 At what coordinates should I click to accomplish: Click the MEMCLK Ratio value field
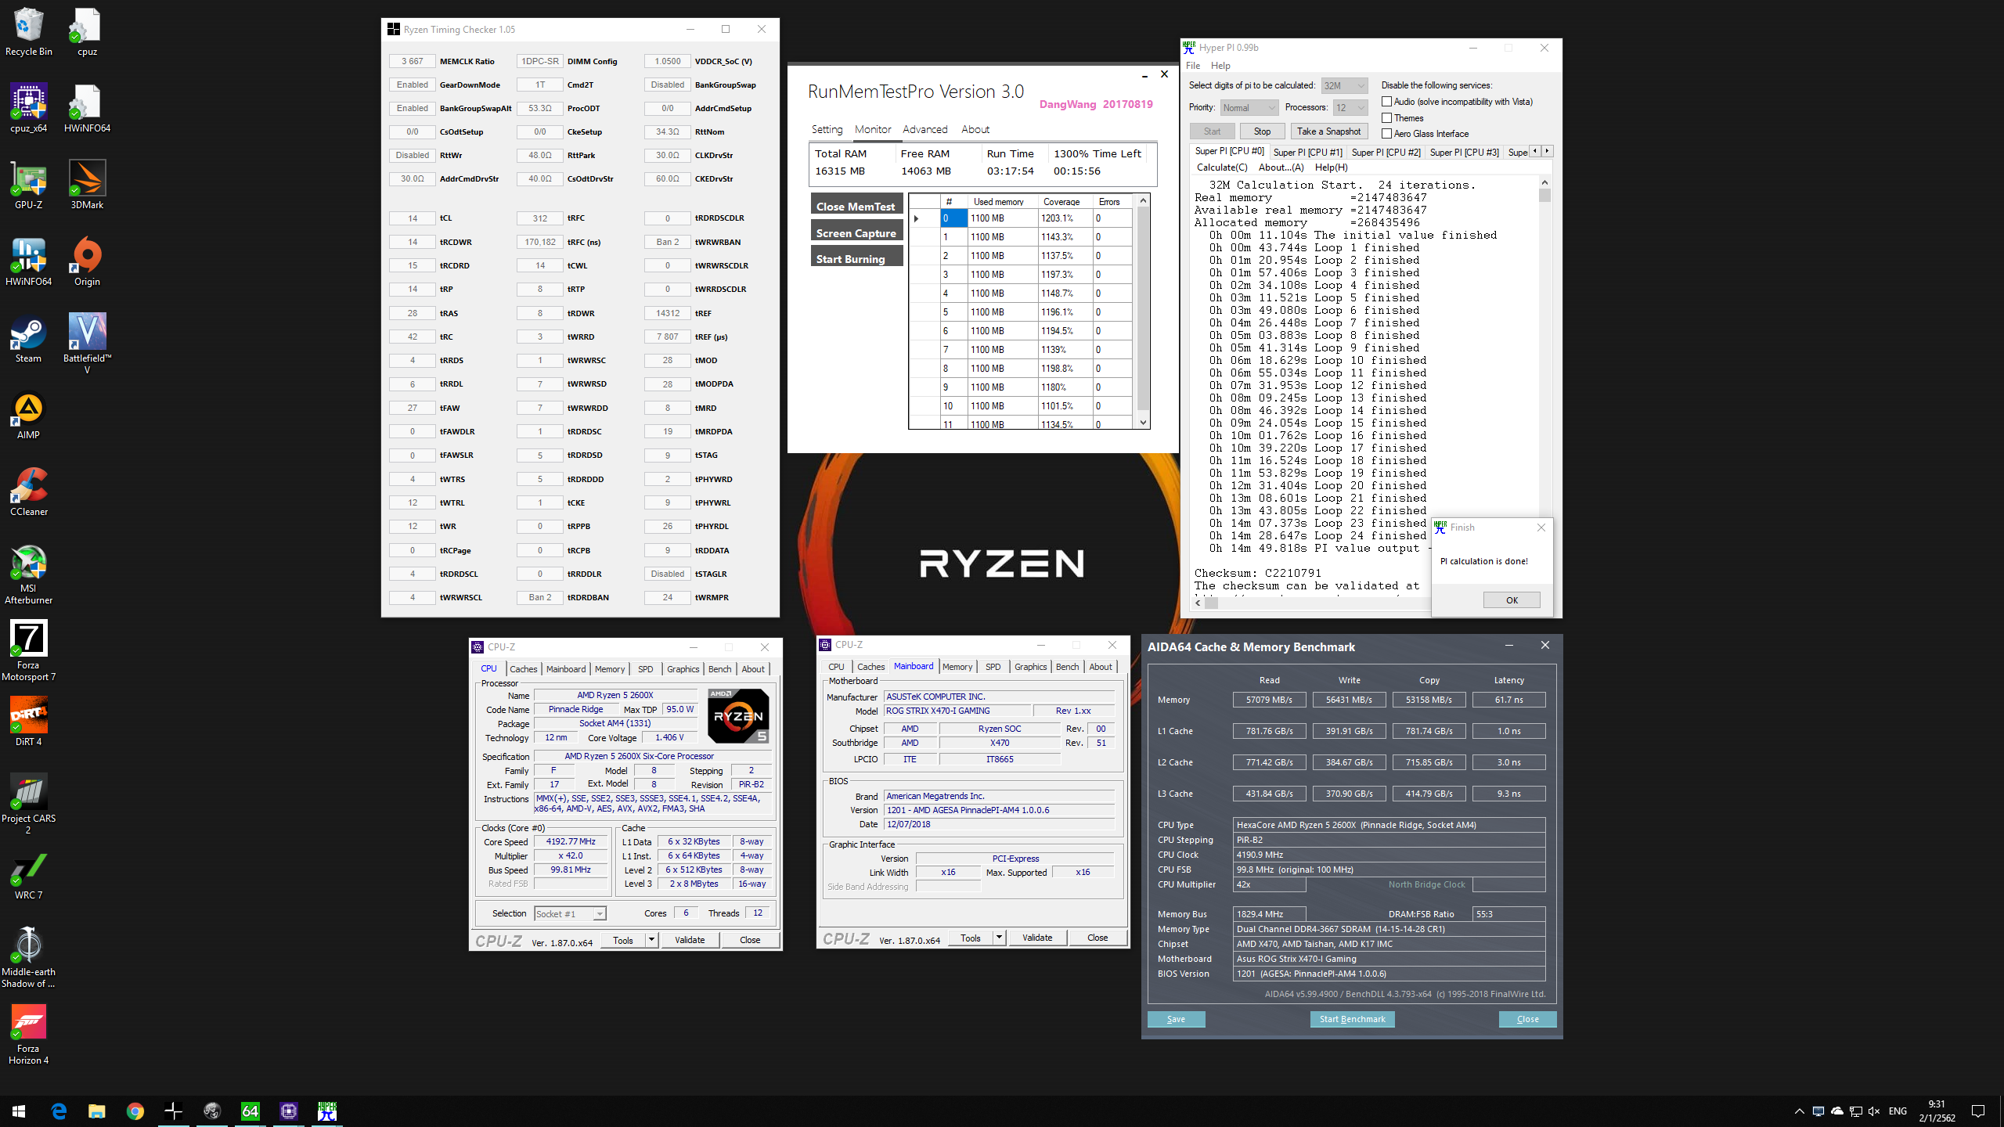tap(412, 61)
